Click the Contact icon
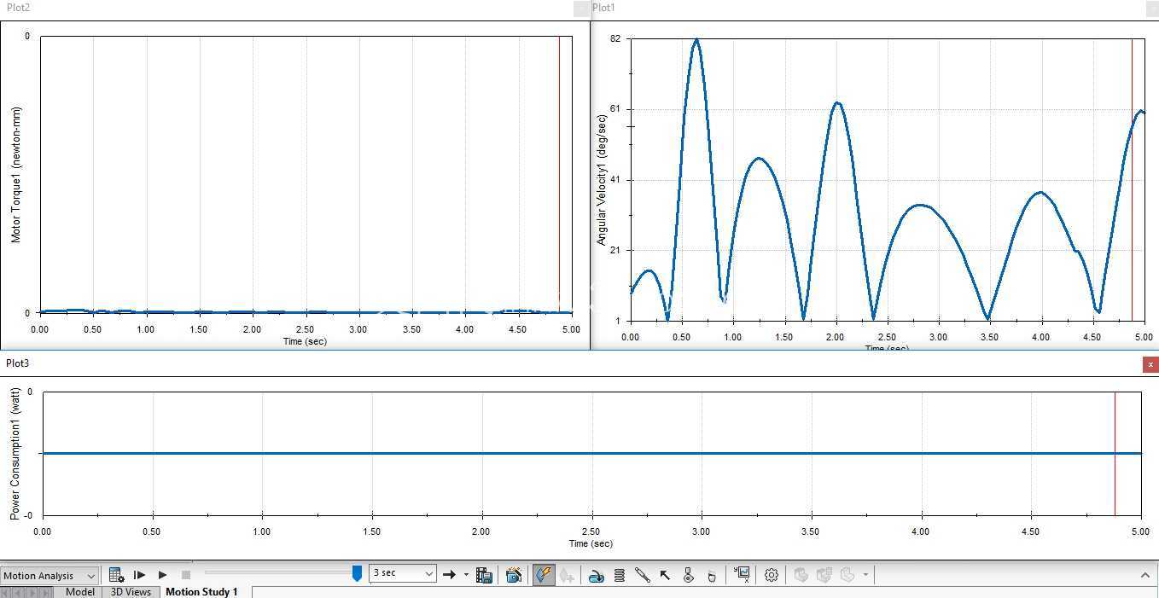The width and height of the screenshot is (1159, 598). coord(689,575)
